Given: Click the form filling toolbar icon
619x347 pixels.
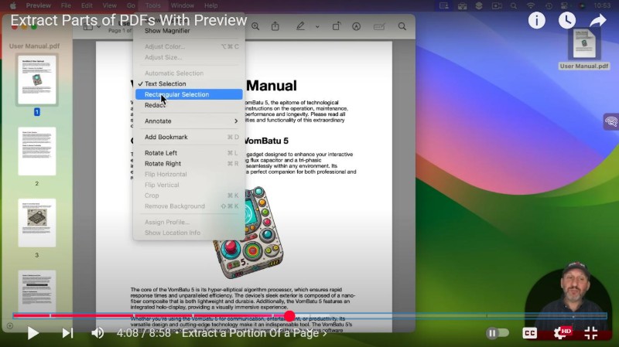Looking at the screenshot, I should (x=379, y=26).
